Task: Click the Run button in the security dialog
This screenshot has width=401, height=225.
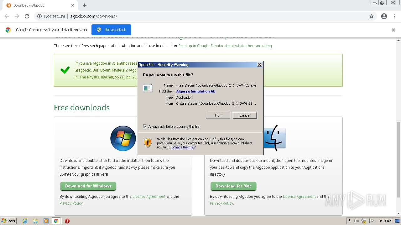Action: 218,115
